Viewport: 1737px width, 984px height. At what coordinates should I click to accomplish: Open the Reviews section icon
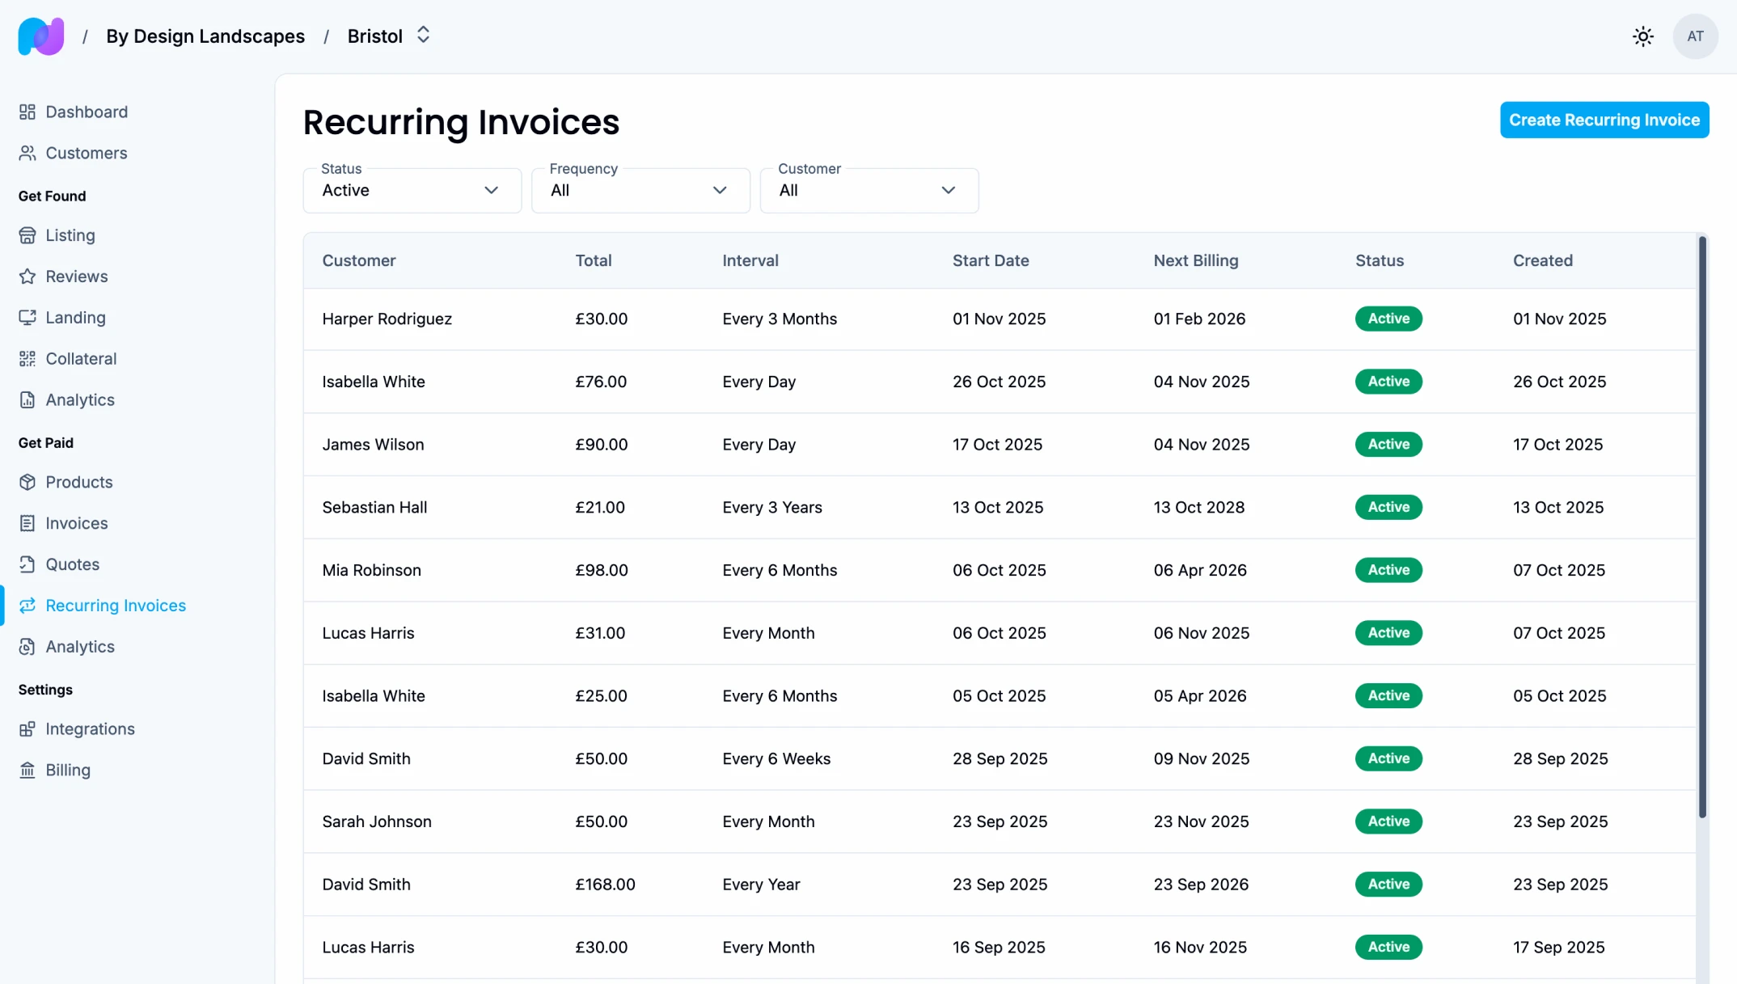27,276
